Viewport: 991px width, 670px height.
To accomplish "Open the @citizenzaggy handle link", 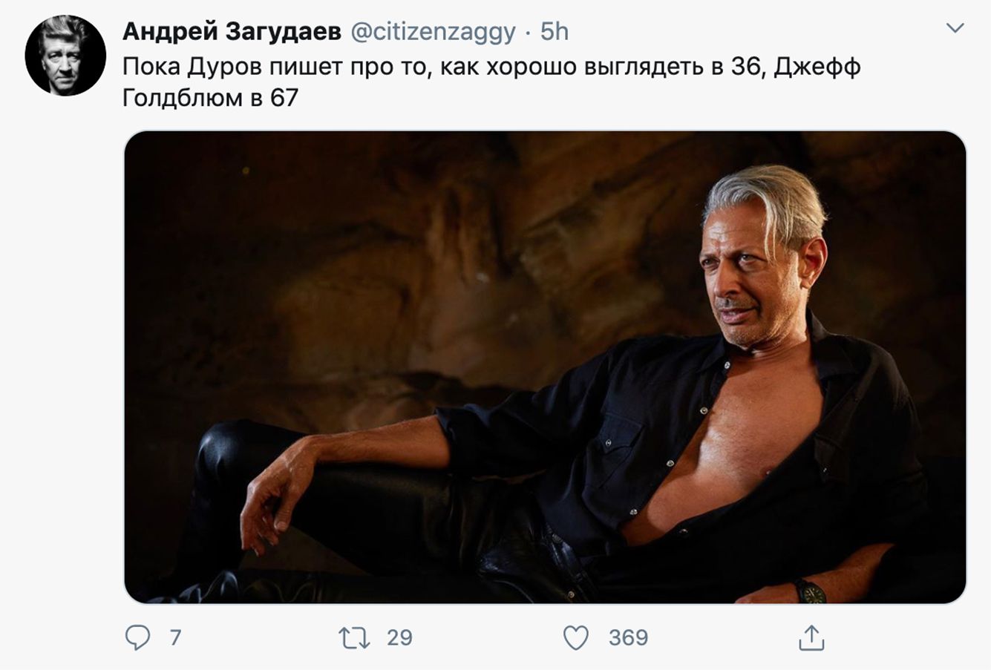I will [431, 31].
